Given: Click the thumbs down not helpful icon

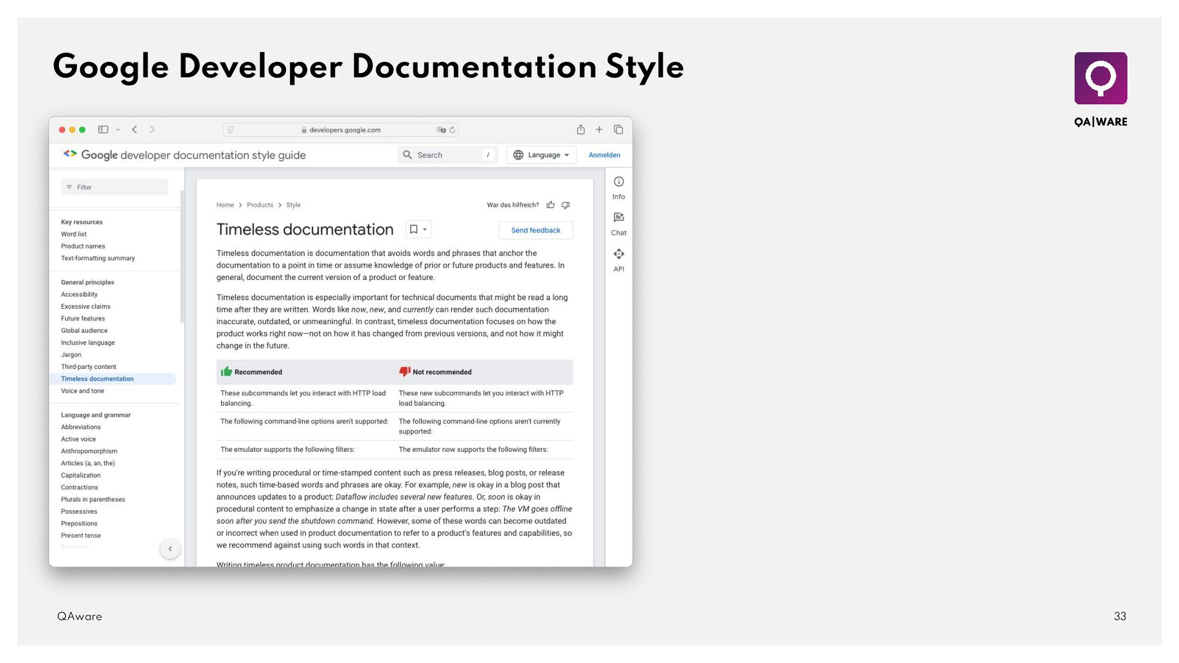Looking at the screenshot, I should [x=566, y=205].
